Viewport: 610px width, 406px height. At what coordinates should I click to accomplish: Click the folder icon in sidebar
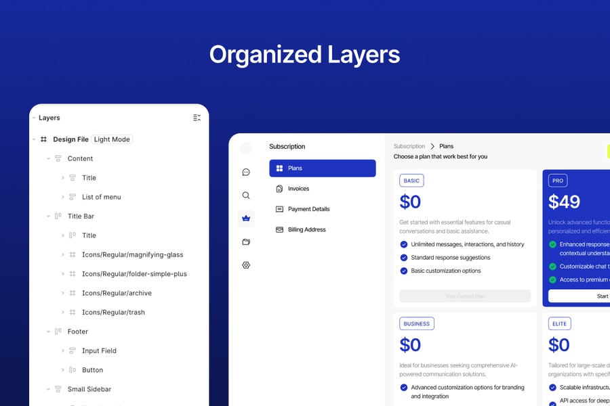[246, 242]
